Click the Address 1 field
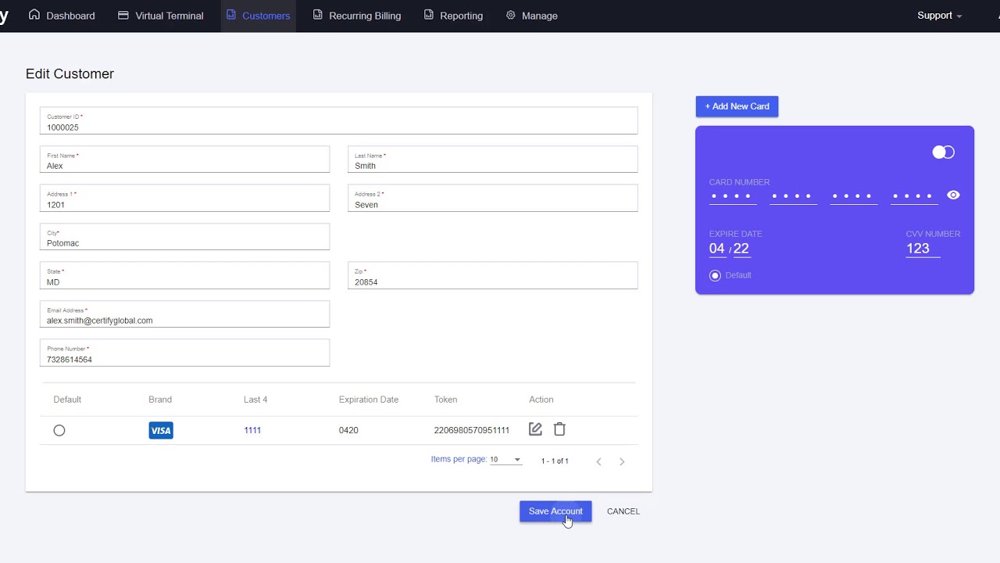 coord(185,198)
